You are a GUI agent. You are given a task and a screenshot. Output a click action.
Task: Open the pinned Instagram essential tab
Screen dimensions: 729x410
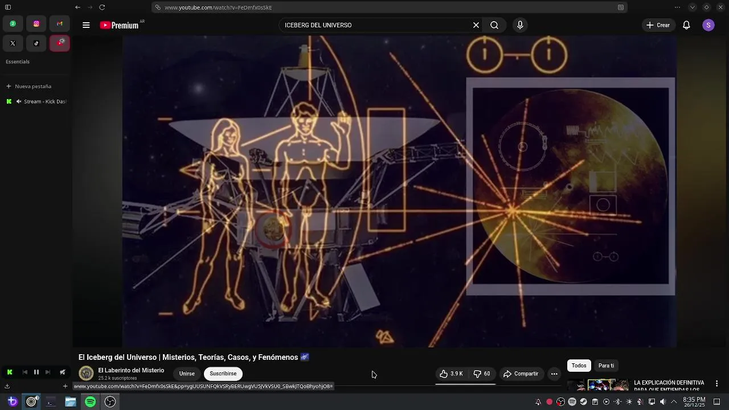tap(36, 24)
